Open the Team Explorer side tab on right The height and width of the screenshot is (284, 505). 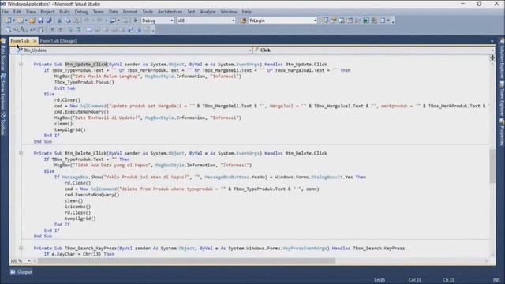point(502,99)
